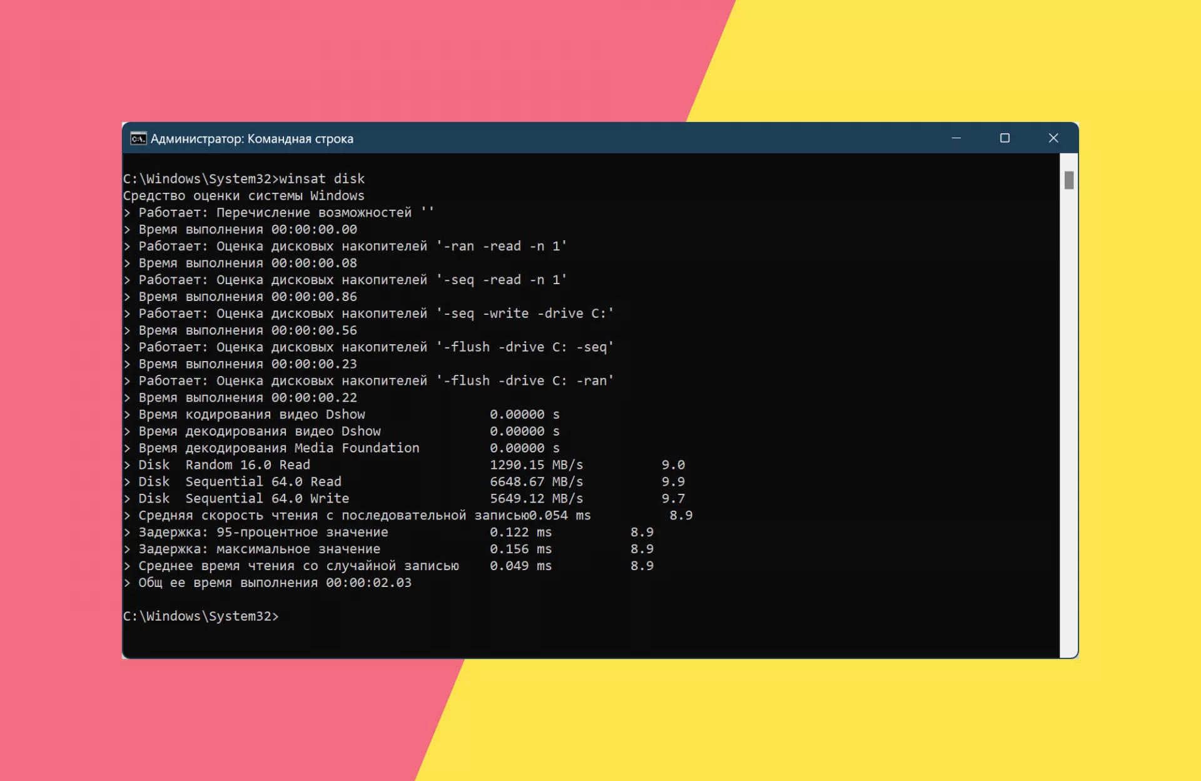Click the Command Prompt icon in title bar
1201x781 pixels.
point(138,138)
